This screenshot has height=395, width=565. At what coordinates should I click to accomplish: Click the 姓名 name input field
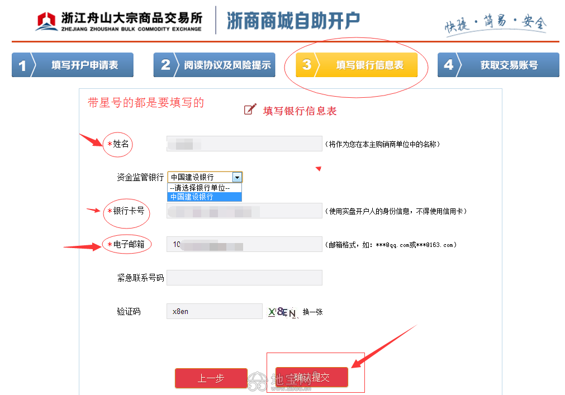(x=244, y=144)
